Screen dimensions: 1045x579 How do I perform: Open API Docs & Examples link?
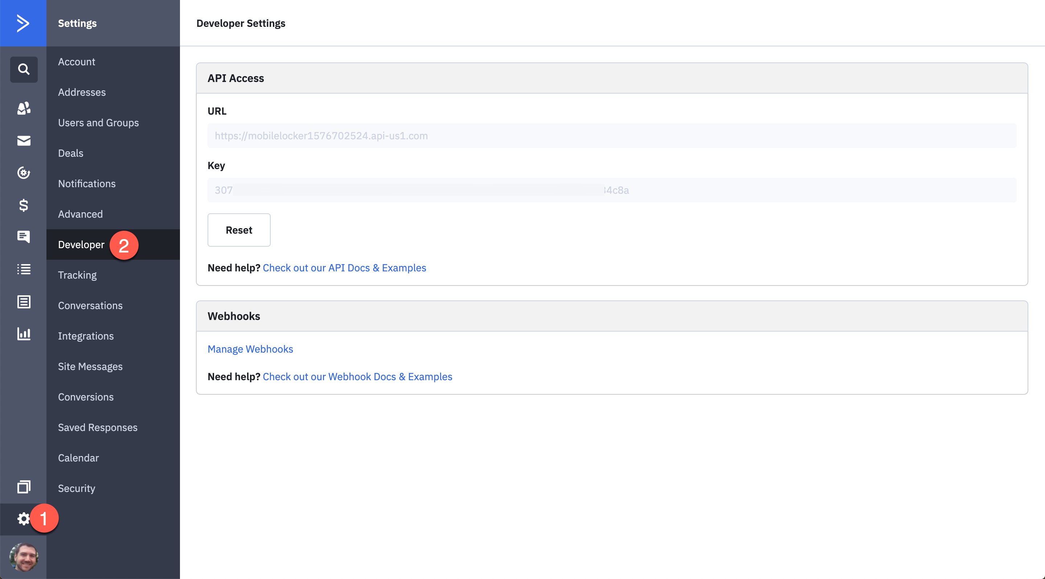click(344, 268)
